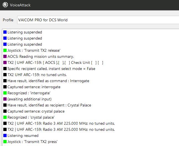Click green square beside 'Transmit TX2 press'
Screen dimensions: 179x146
[5, 142]
